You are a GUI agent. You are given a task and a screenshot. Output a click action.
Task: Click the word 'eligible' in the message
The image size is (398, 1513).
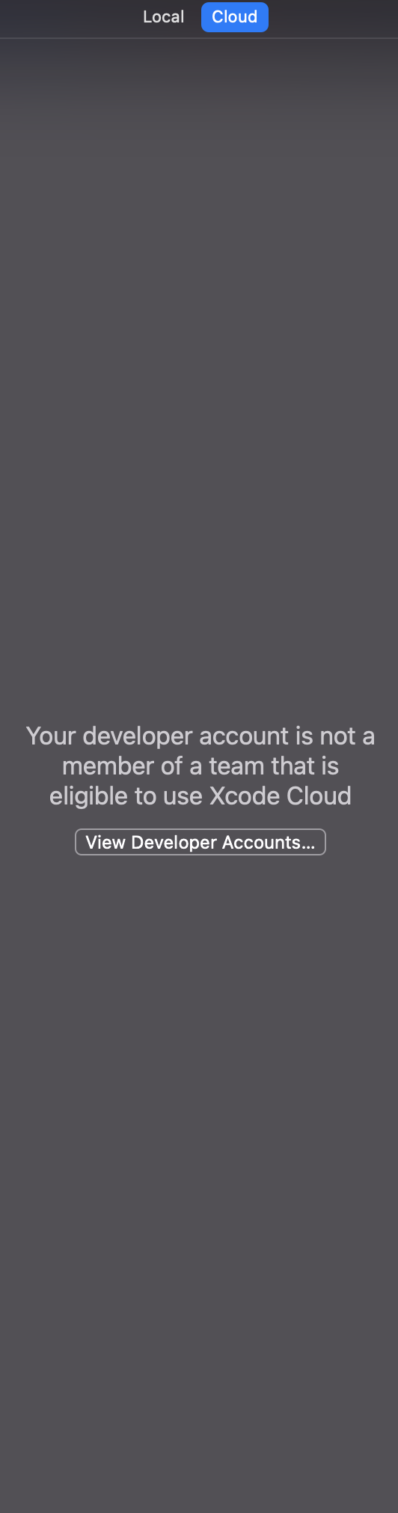88,796
